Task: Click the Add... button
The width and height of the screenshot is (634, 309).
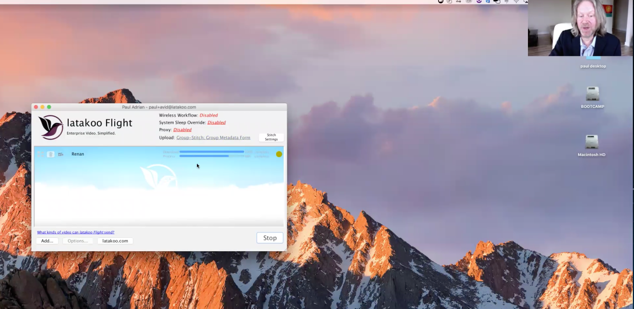Action: click(47, 241)
